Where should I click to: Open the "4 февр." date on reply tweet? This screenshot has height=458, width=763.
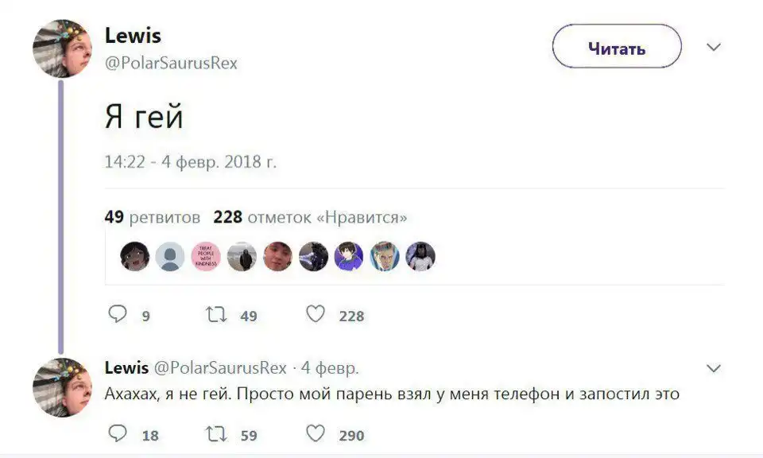click(330, 368)
